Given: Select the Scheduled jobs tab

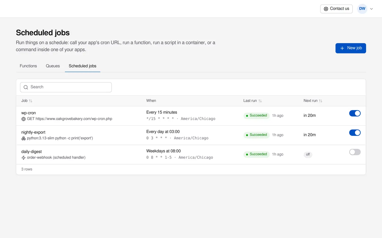Looking at the screenshot, I should click(83, 66).
